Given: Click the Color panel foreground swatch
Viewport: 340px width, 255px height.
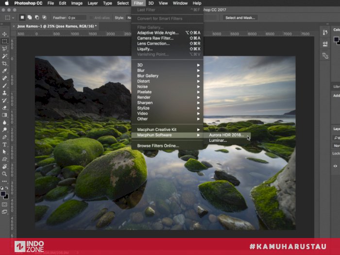Looking at the screenshot, I should coord(336,39).
